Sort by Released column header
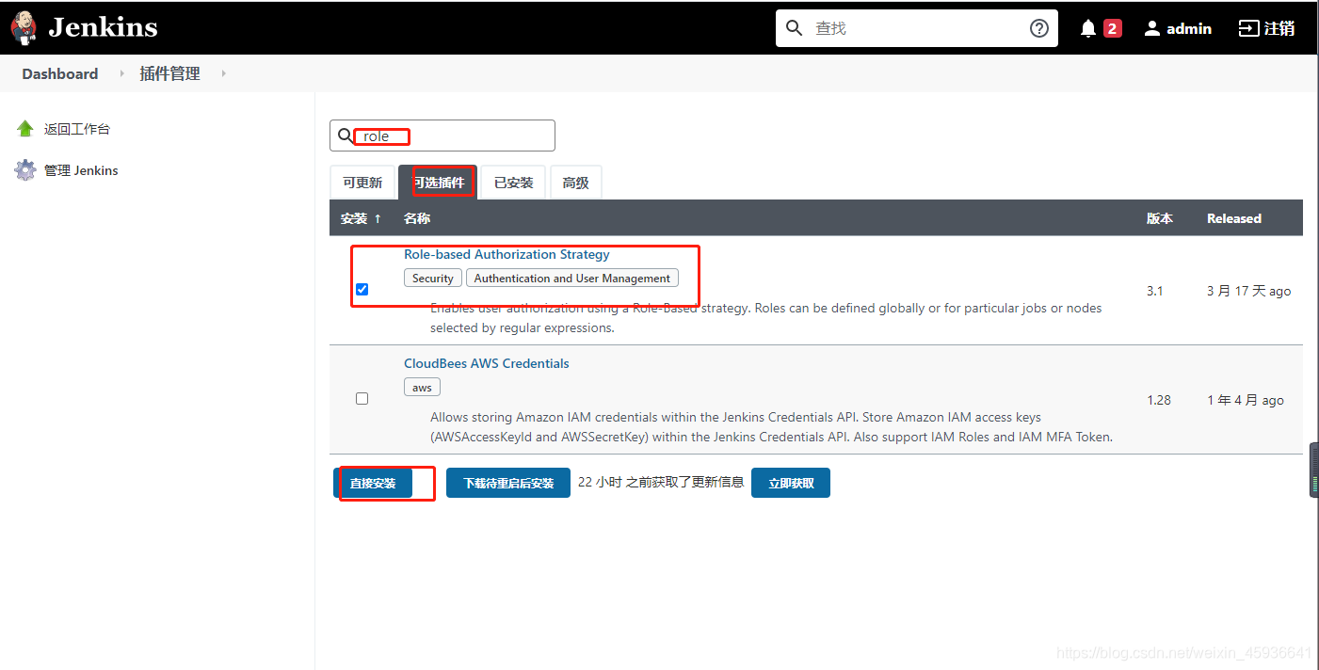Image resolution: width=1319 pixels, height=670 pixels. [1234, 218]
